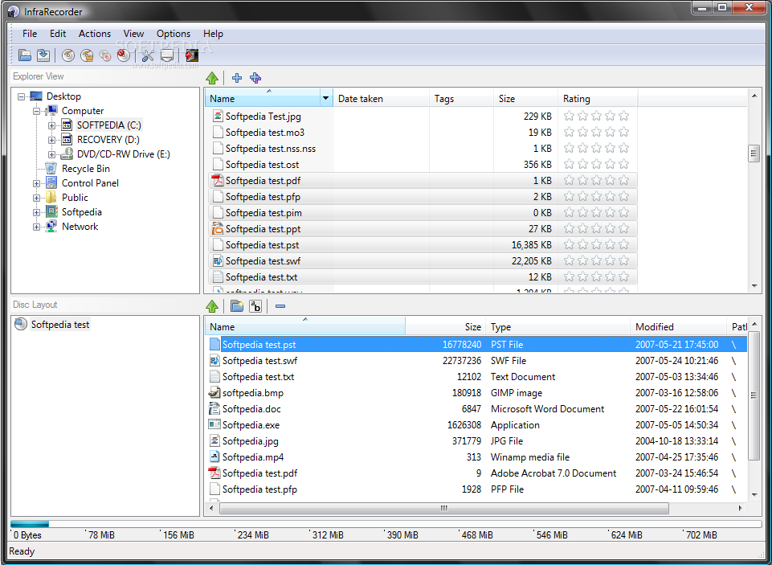Expand the Softpedia user node
Screen dimensions: 772x565
tap(36, 213)
